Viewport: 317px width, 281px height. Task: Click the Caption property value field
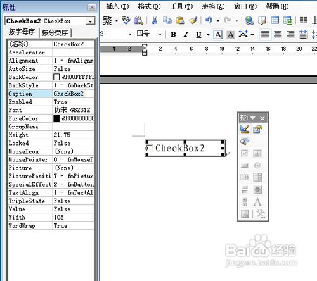click(x=73, y=94)
